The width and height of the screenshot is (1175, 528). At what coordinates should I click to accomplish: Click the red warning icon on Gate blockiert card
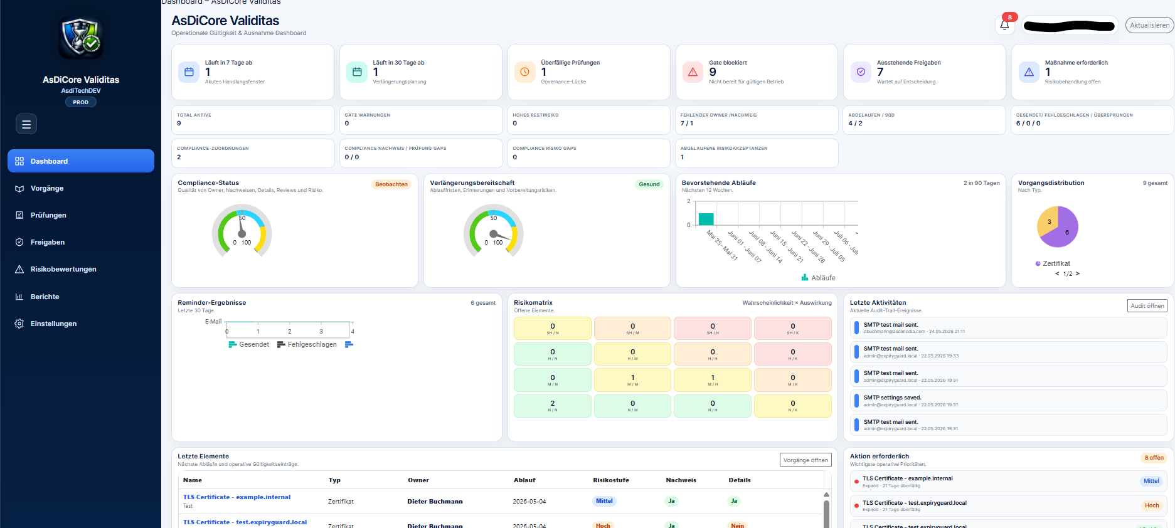coord(693,72)
